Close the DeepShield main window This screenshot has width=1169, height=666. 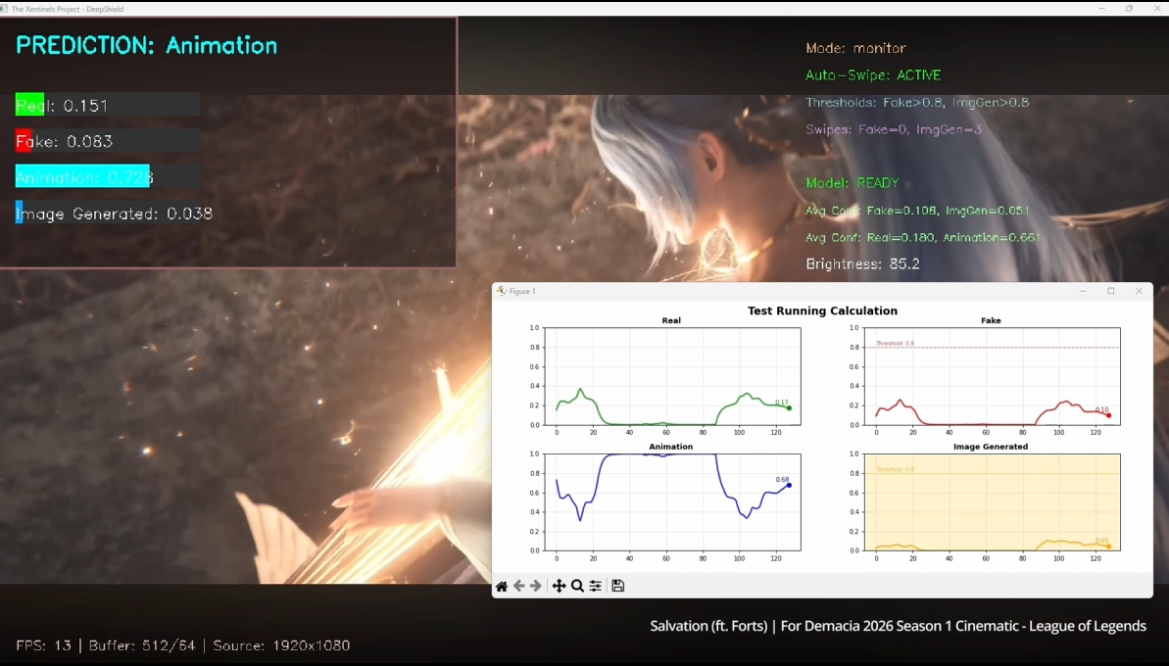[1156, 8]
